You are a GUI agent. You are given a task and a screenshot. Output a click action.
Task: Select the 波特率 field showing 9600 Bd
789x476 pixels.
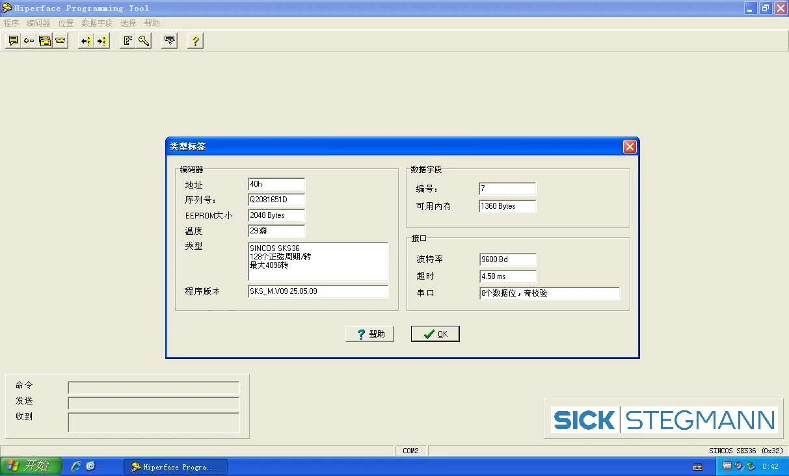[507, 259]
